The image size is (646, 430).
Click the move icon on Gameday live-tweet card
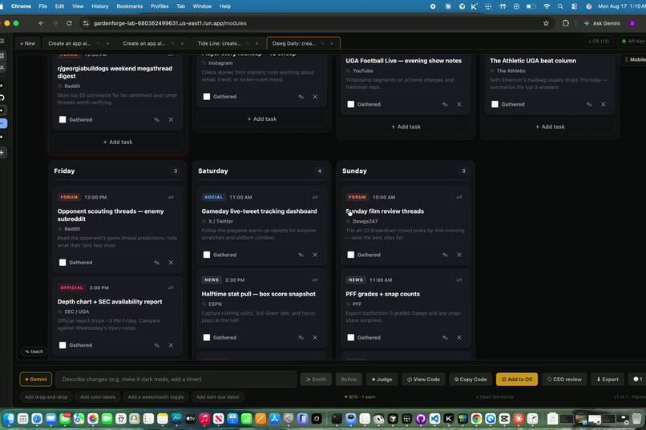click(x=315, y=198)
